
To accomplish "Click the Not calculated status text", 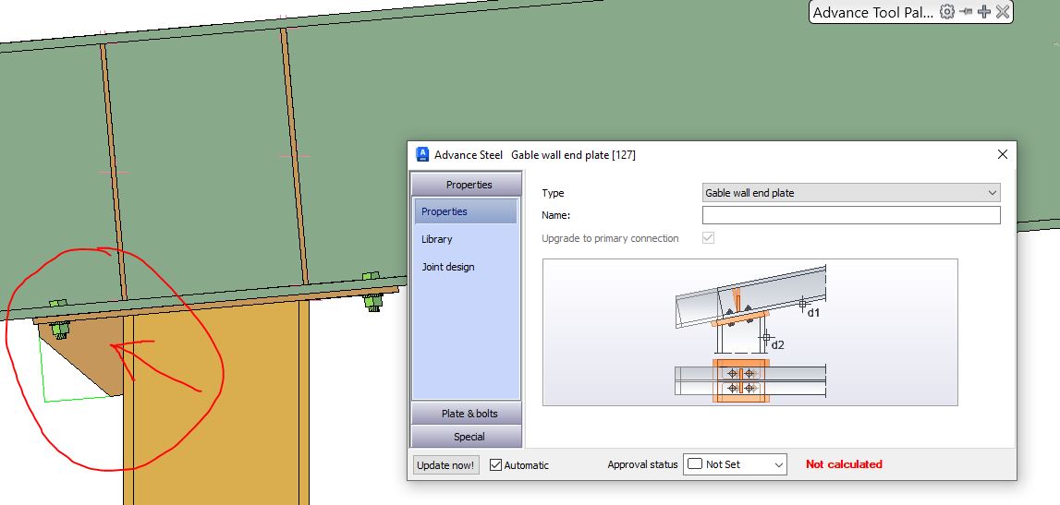I will point(844,464).
